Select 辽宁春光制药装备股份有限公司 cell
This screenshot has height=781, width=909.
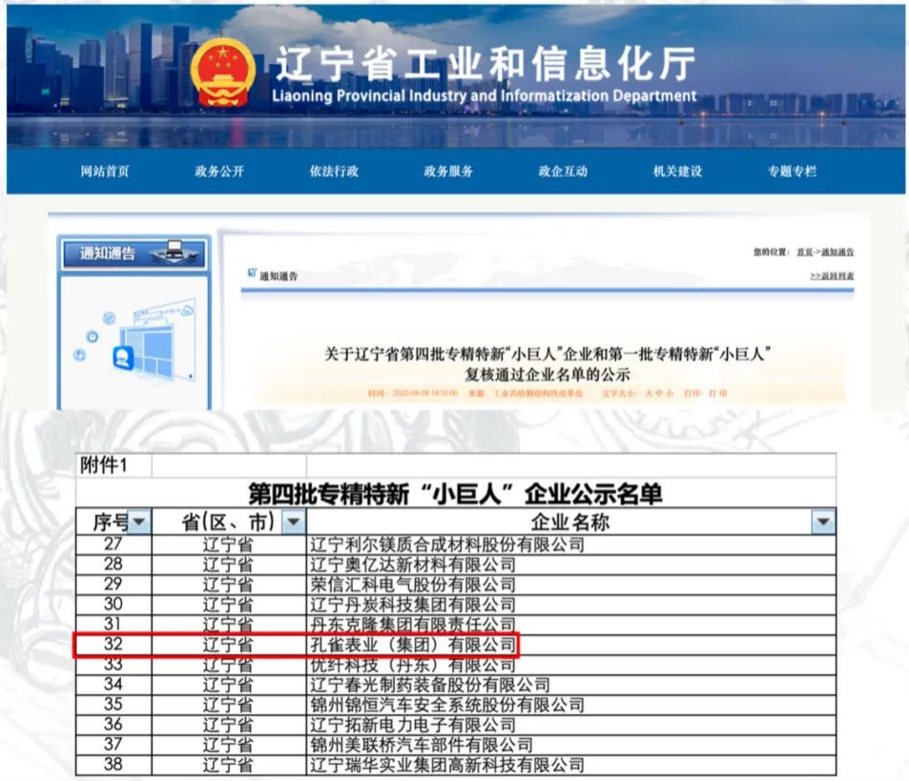tap(571, 685)
